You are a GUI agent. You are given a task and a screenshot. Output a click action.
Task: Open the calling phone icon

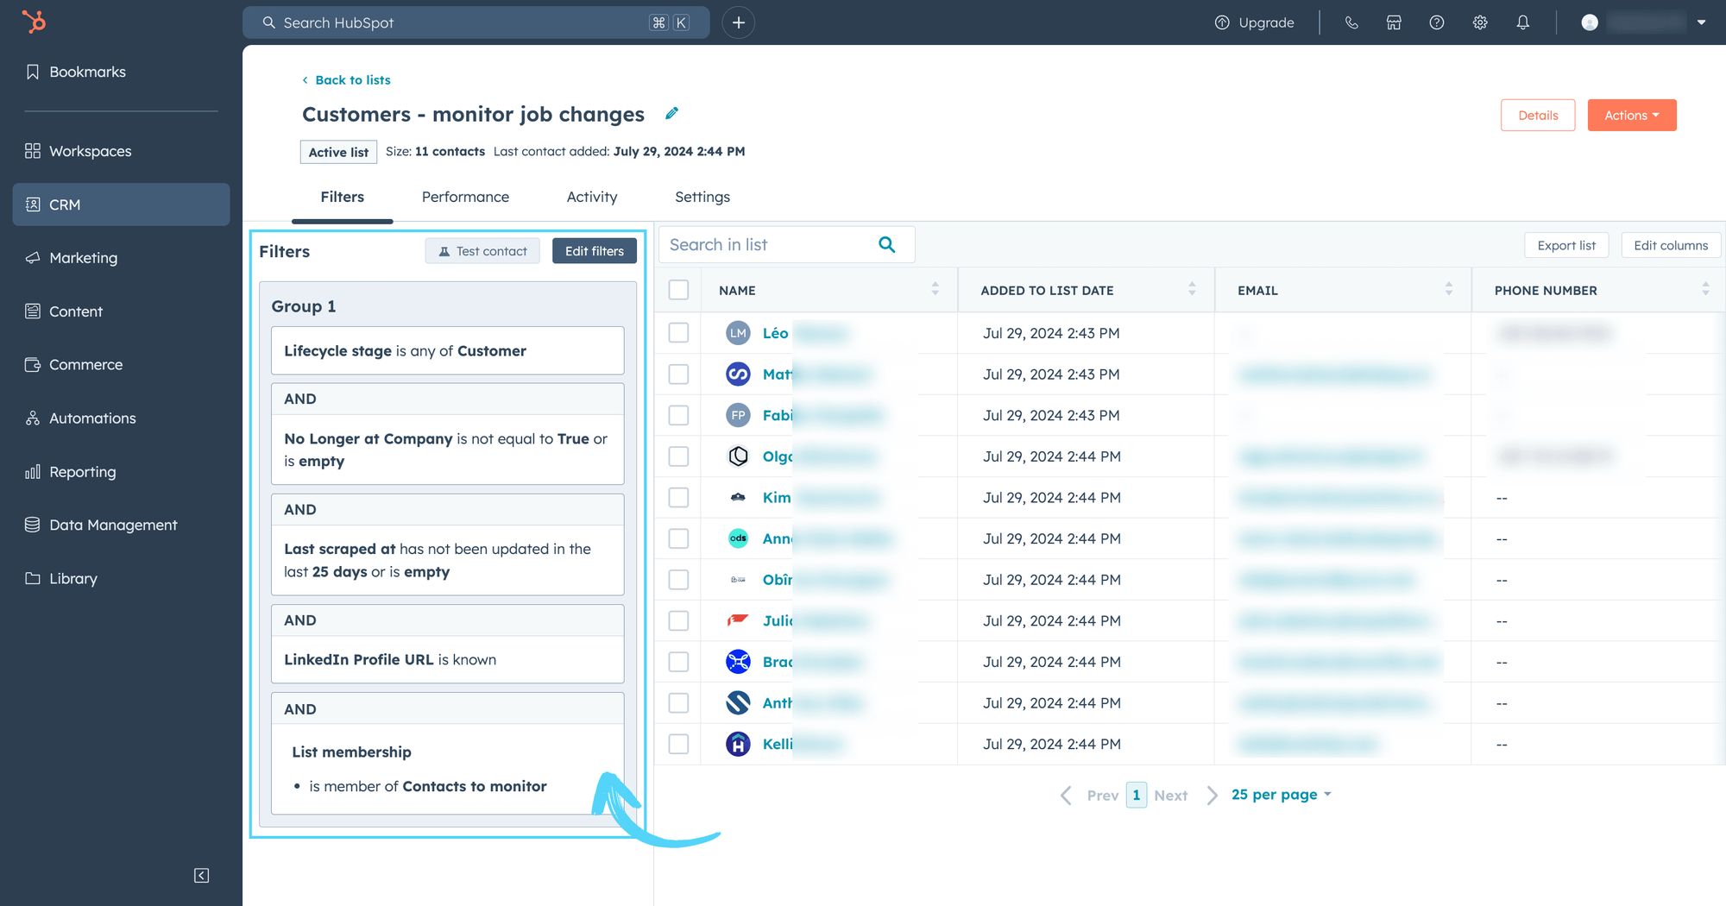click(1351, 22)
